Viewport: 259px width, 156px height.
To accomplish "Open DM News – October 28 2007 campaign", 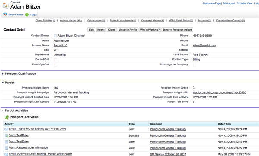I will [x=168, y=154].
